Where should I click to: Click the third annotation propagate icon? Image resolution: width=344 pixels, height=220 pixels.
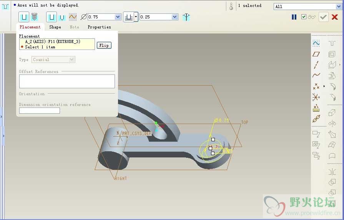316,155
